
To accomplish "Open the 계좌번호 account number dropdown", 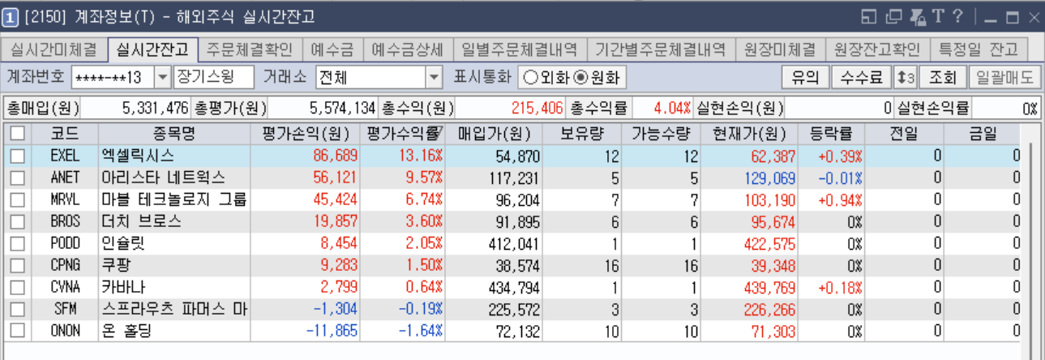I will point(162,78).
